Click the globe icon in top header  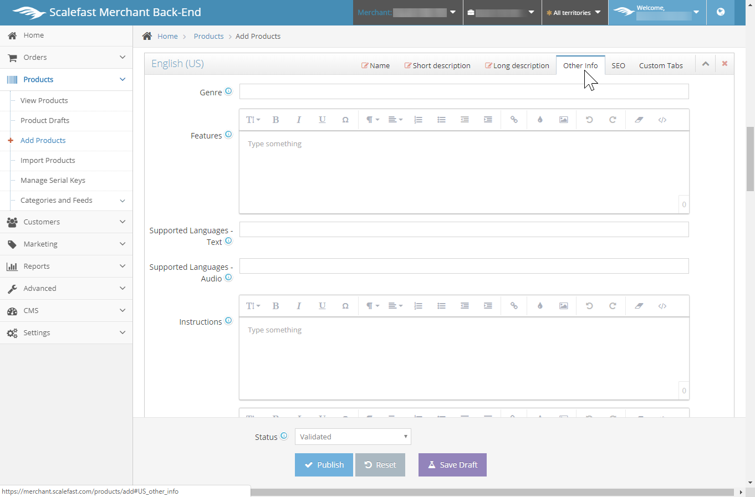pos(720,12)
